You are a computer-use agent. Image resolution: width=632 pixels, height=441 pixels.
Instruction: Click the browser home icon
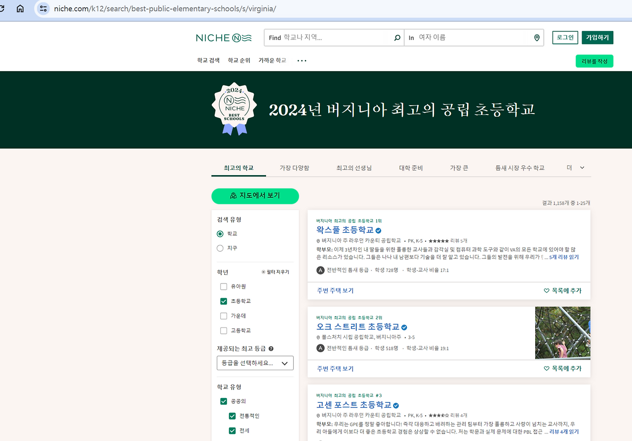tap(20, 8)
